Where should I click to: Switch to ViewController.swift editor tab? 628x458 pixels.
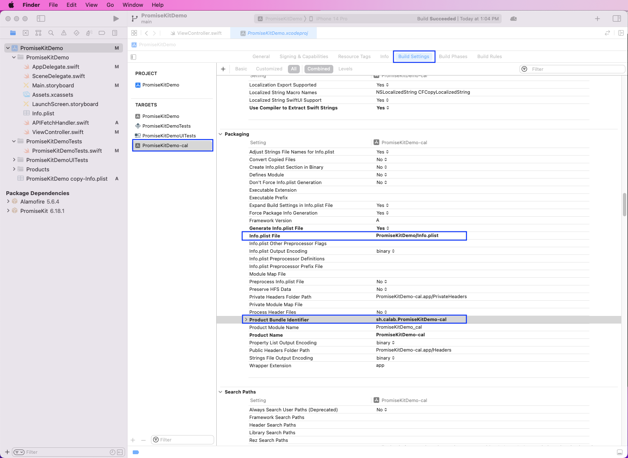tap(195, 33)
